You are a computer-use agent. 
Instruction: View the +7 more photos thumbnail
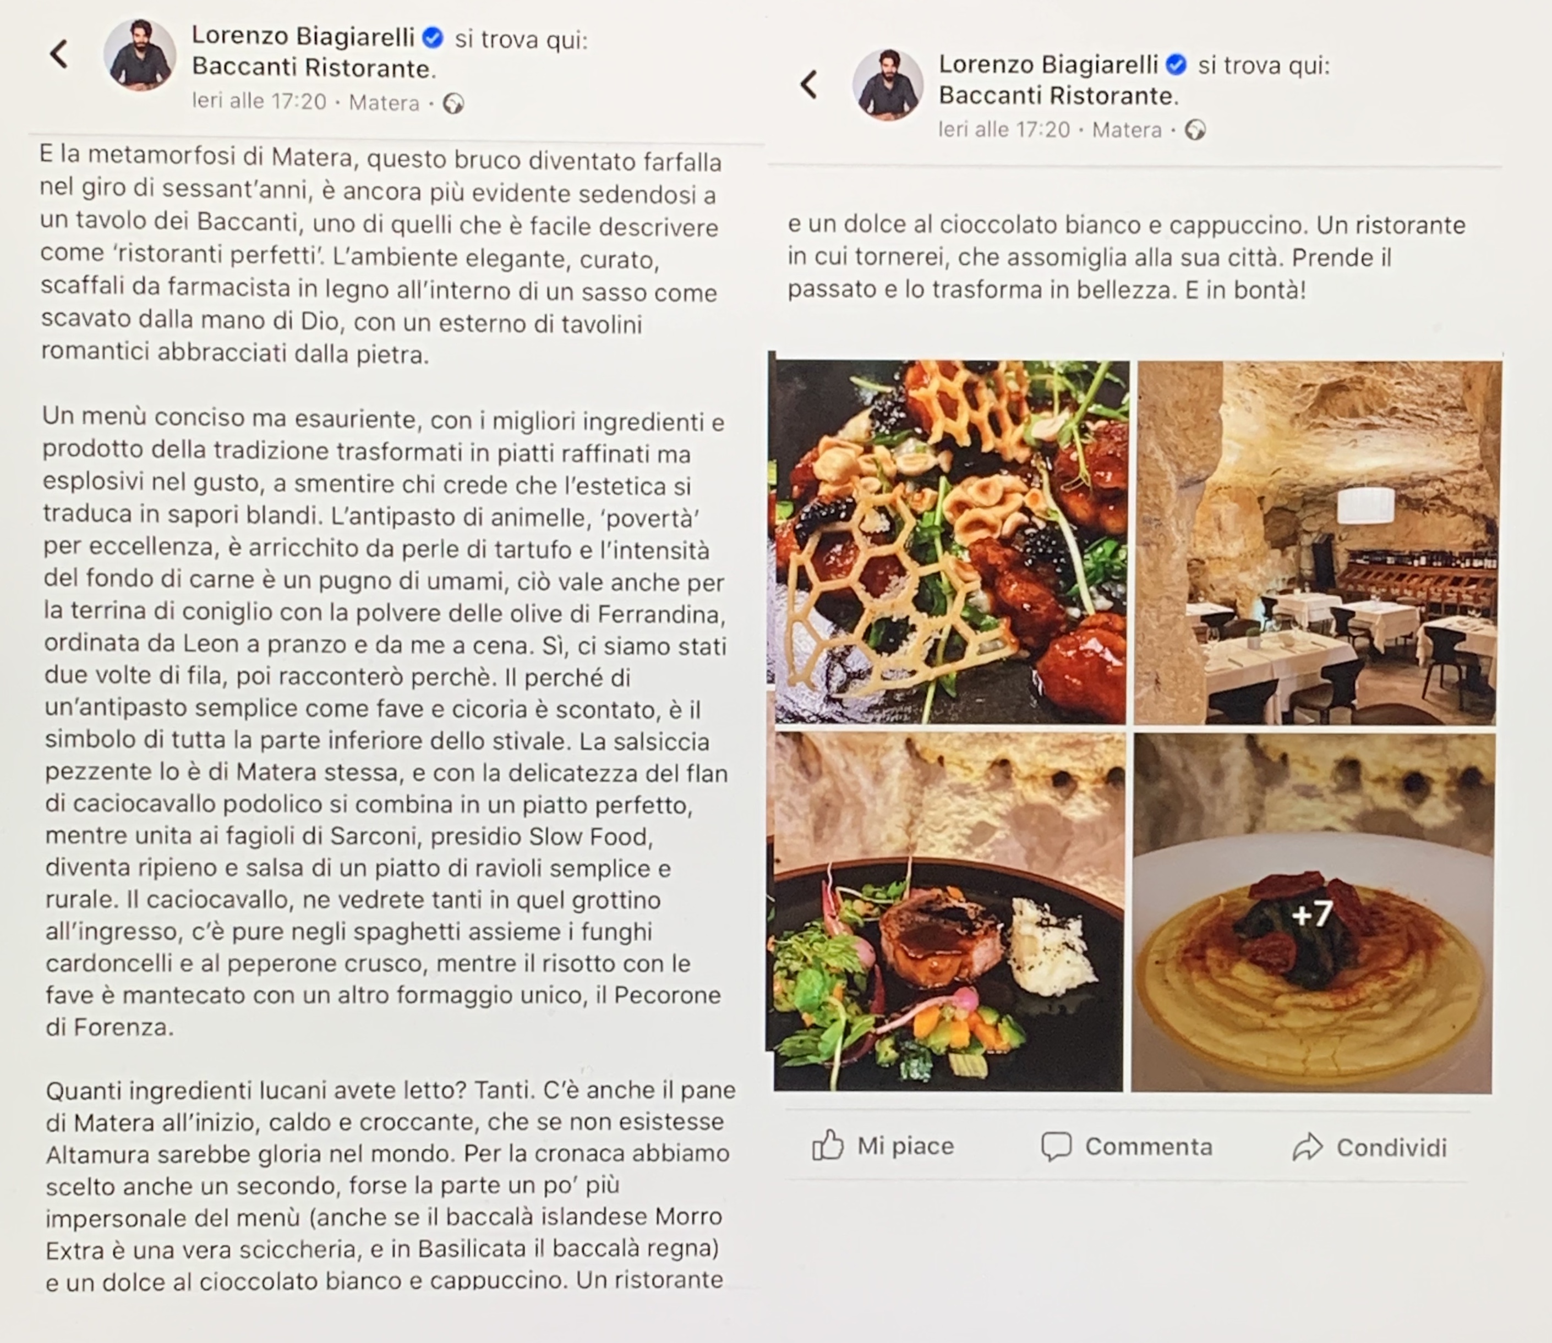coord(1312,912)
